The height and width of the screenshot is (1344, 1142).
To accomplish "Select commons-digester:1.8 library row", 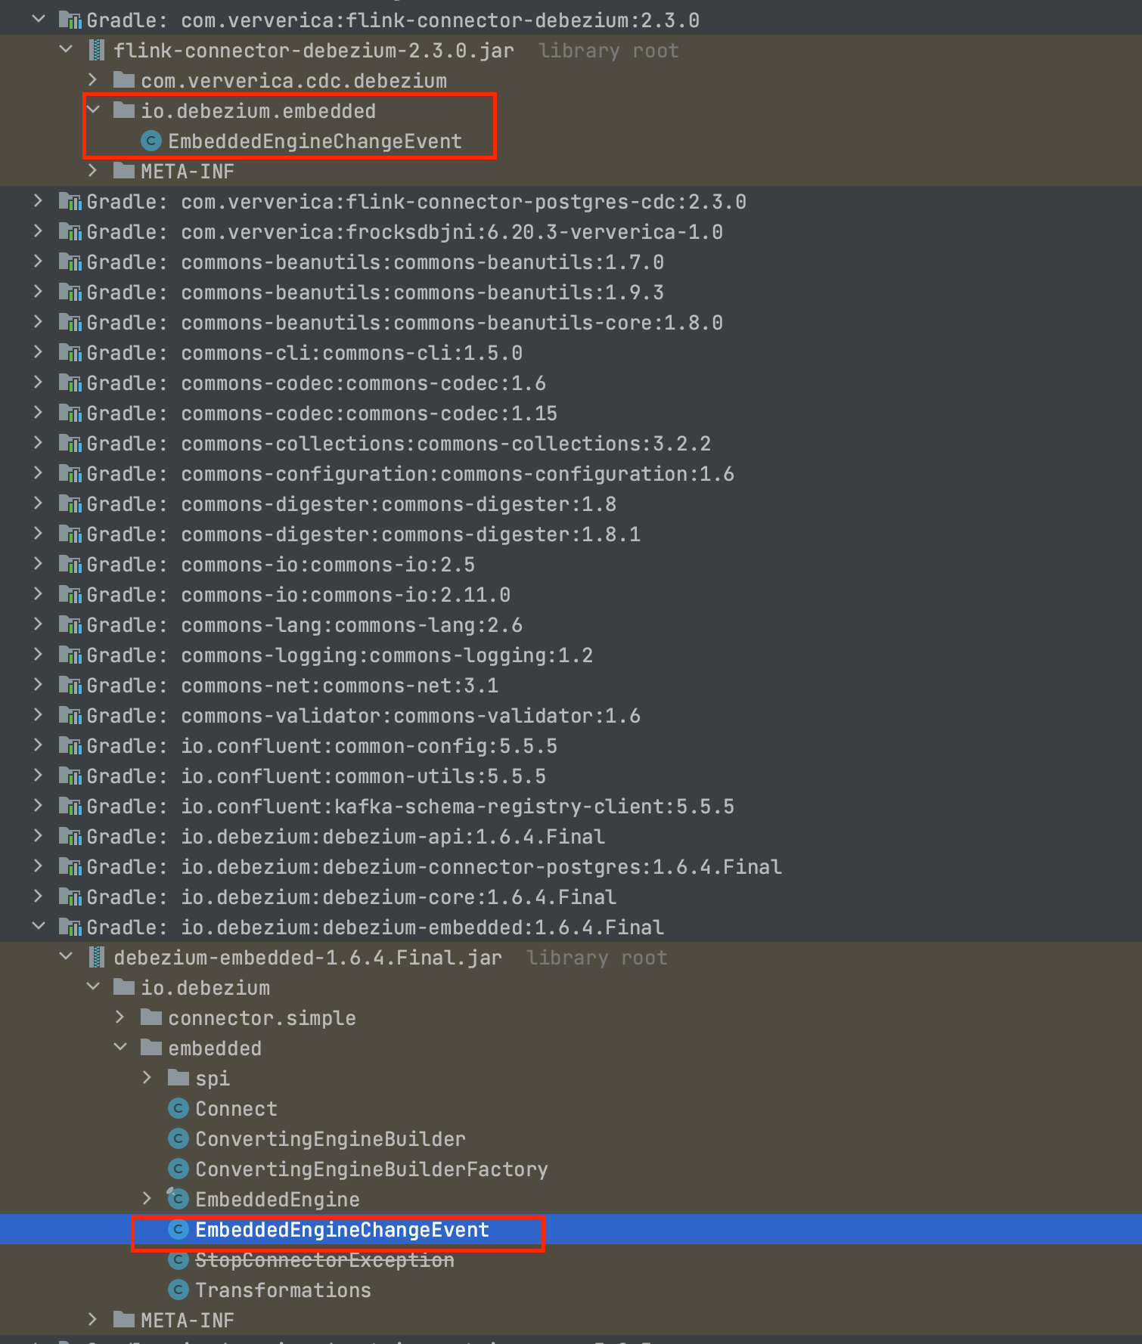I will tap(571, 503).
